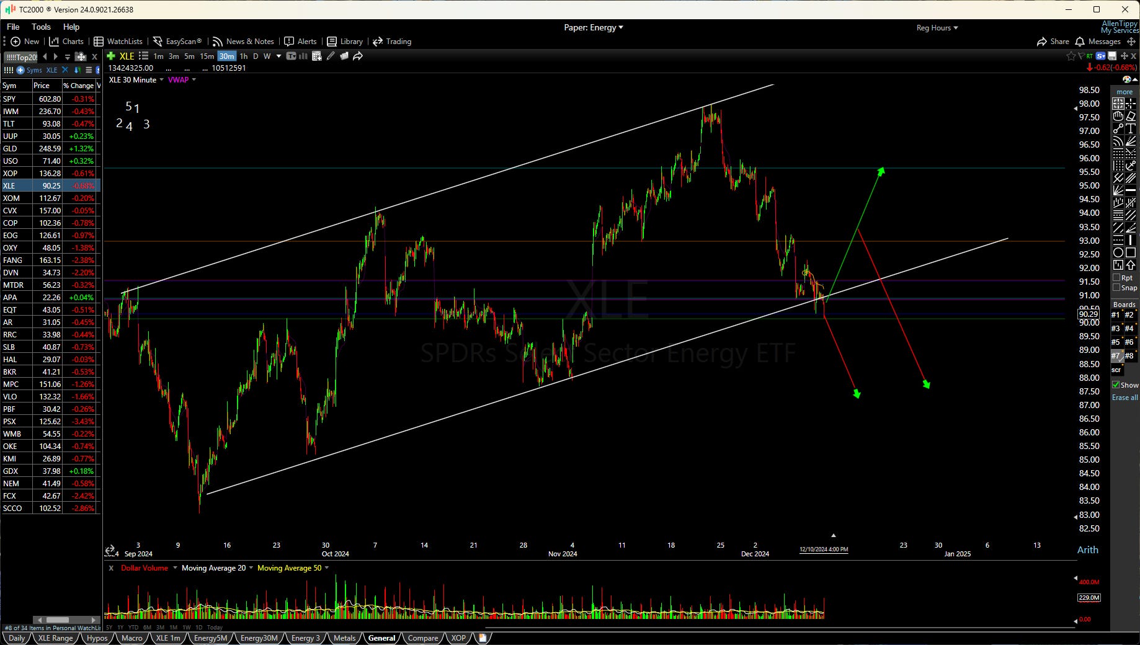Select the ellipse drawing tool

(x=1118, y=252)
